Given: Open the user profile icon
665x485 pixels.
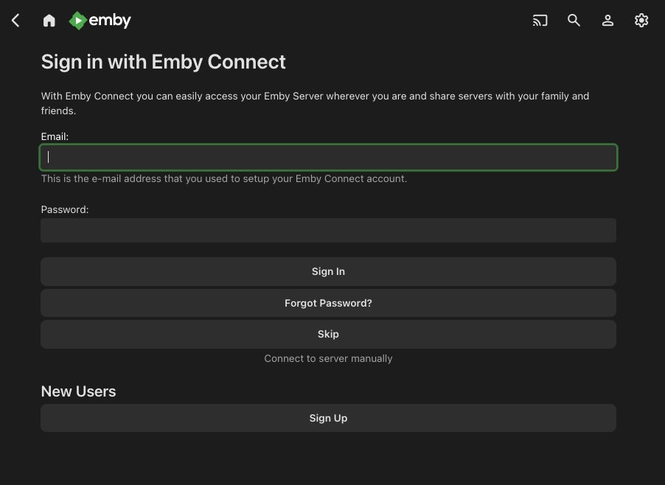Looking at the screenshot, I should (607, 21).
